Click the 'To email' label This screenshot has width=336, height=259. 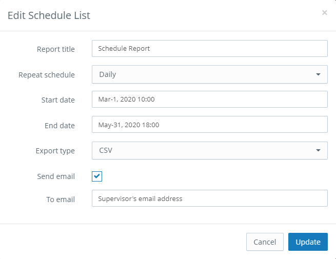[x=61, y=200]
